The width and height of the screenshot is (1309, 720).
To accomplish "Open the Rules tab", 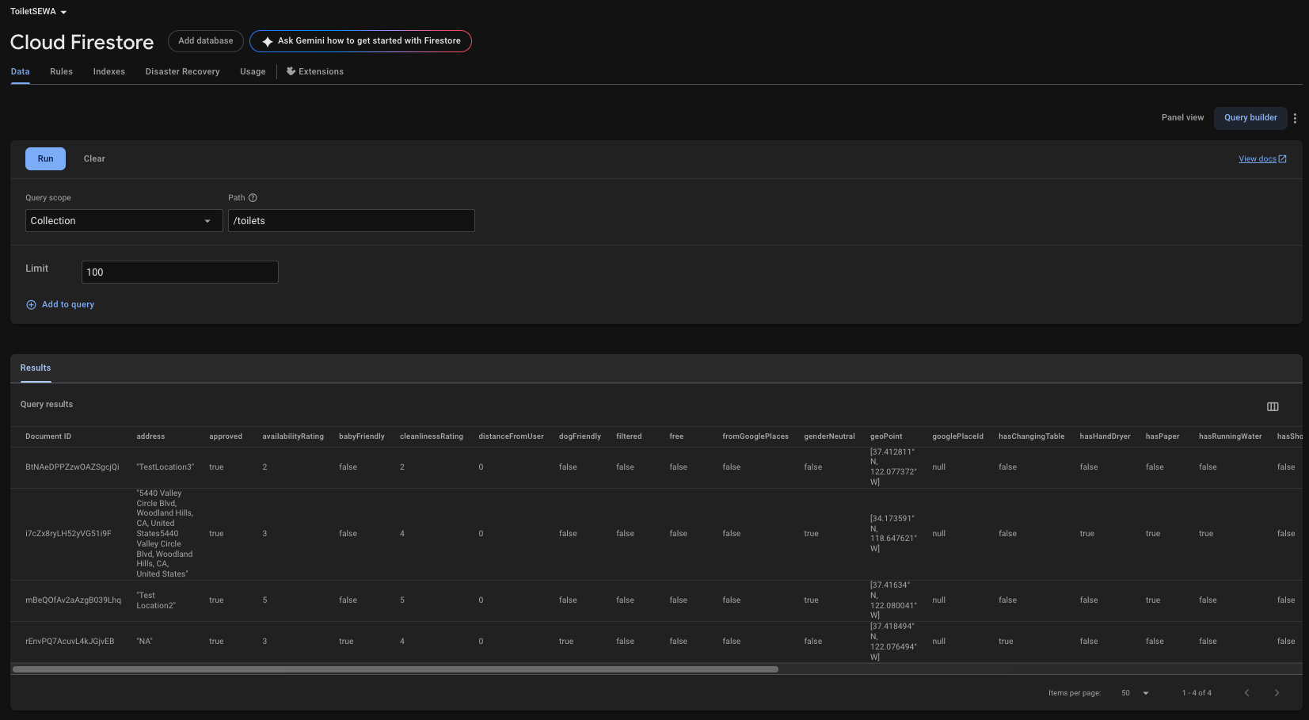I will (61, 71).
